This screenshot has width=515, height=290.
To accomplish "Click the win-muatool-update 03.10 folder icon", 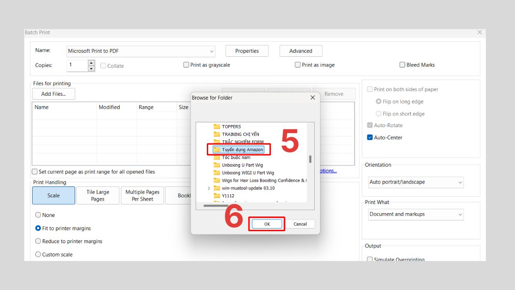I will pyautogui.click(x=217, y=188).
